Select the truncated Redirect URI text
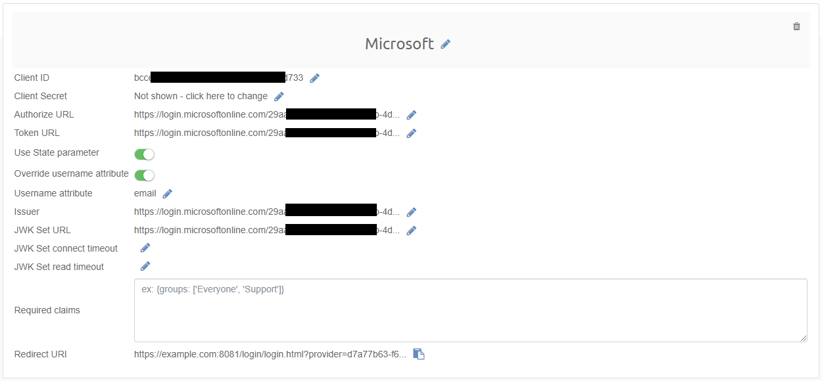The height and width of the screenshot is (381, 822). point(270,353)
